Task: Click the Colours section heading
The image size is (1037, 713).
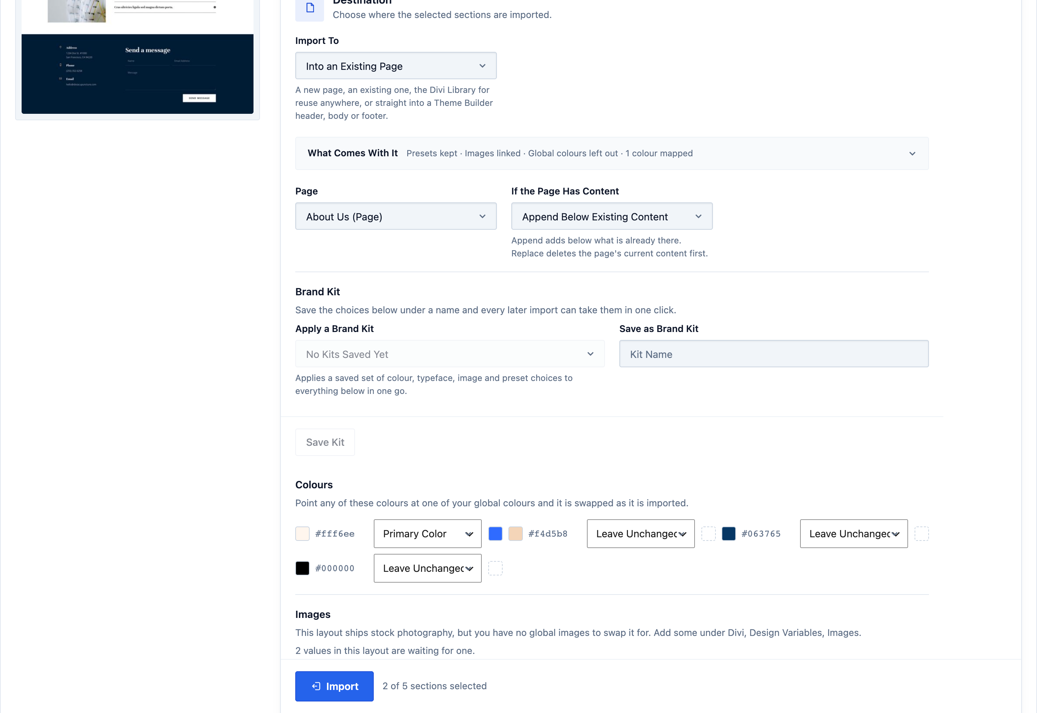Action: (314, 485)
